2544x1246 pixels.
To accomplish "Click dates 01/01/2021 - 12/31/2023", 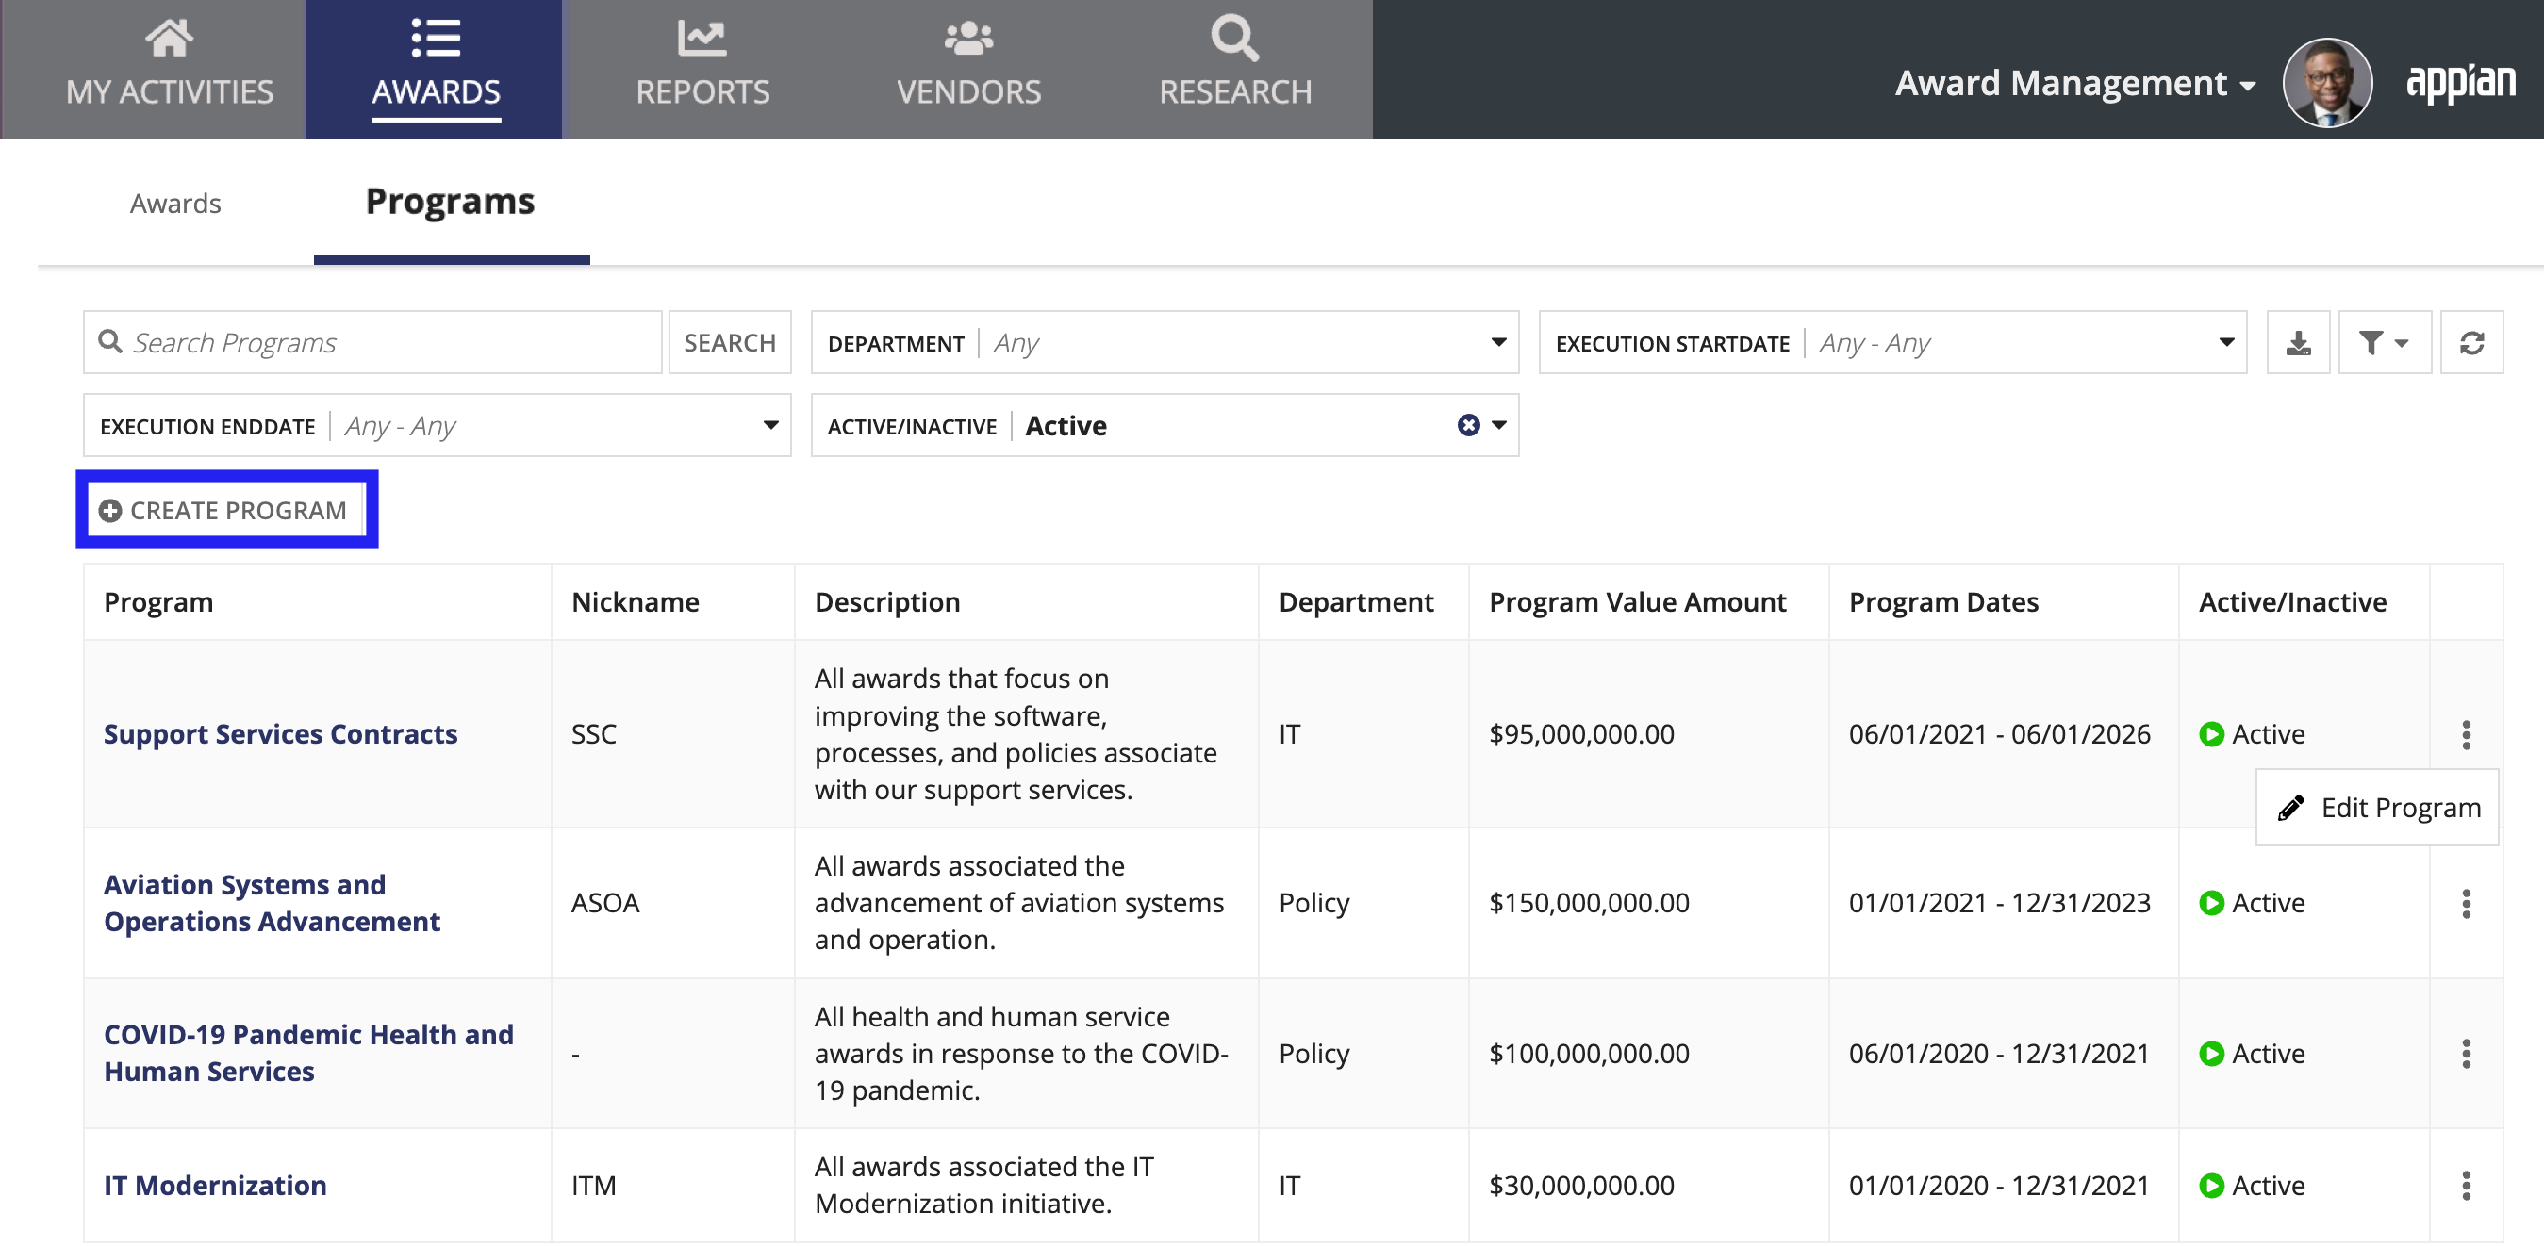I will tap(1999, 902).
